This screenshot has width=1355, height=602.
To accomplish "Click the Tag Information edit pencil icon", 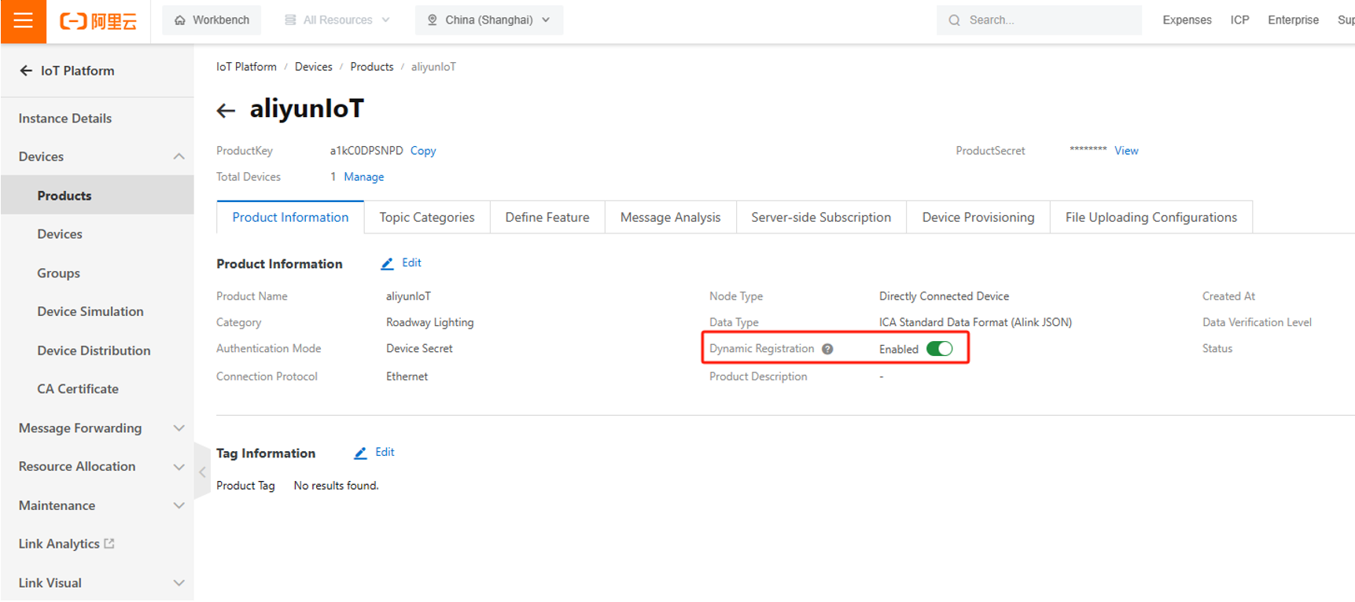I will point(360,453).
